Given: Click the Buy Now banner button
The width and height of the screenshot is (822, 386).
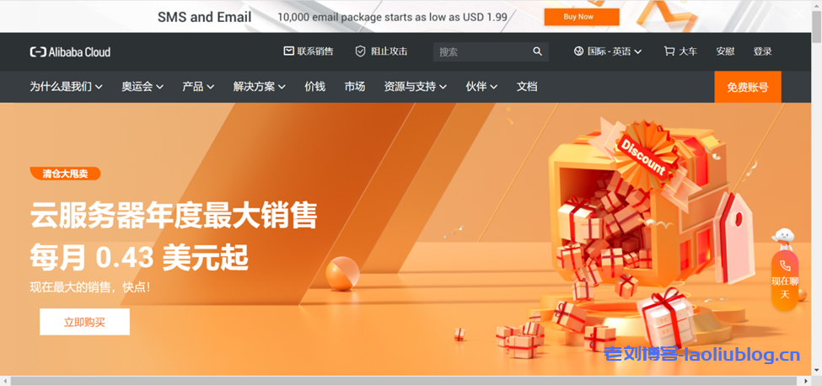Looking at the screenshot, I should coord(581,17).
